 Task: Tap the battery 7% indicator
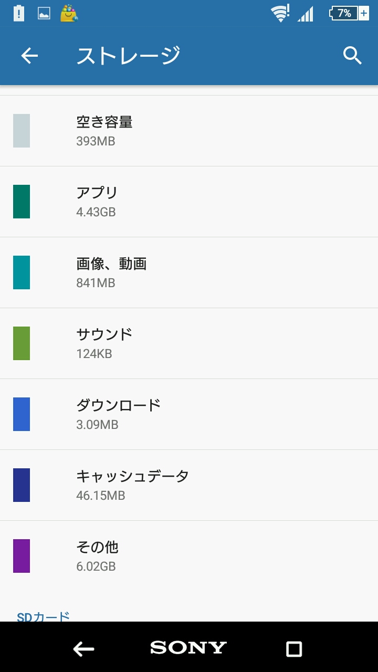coord(349,13)
